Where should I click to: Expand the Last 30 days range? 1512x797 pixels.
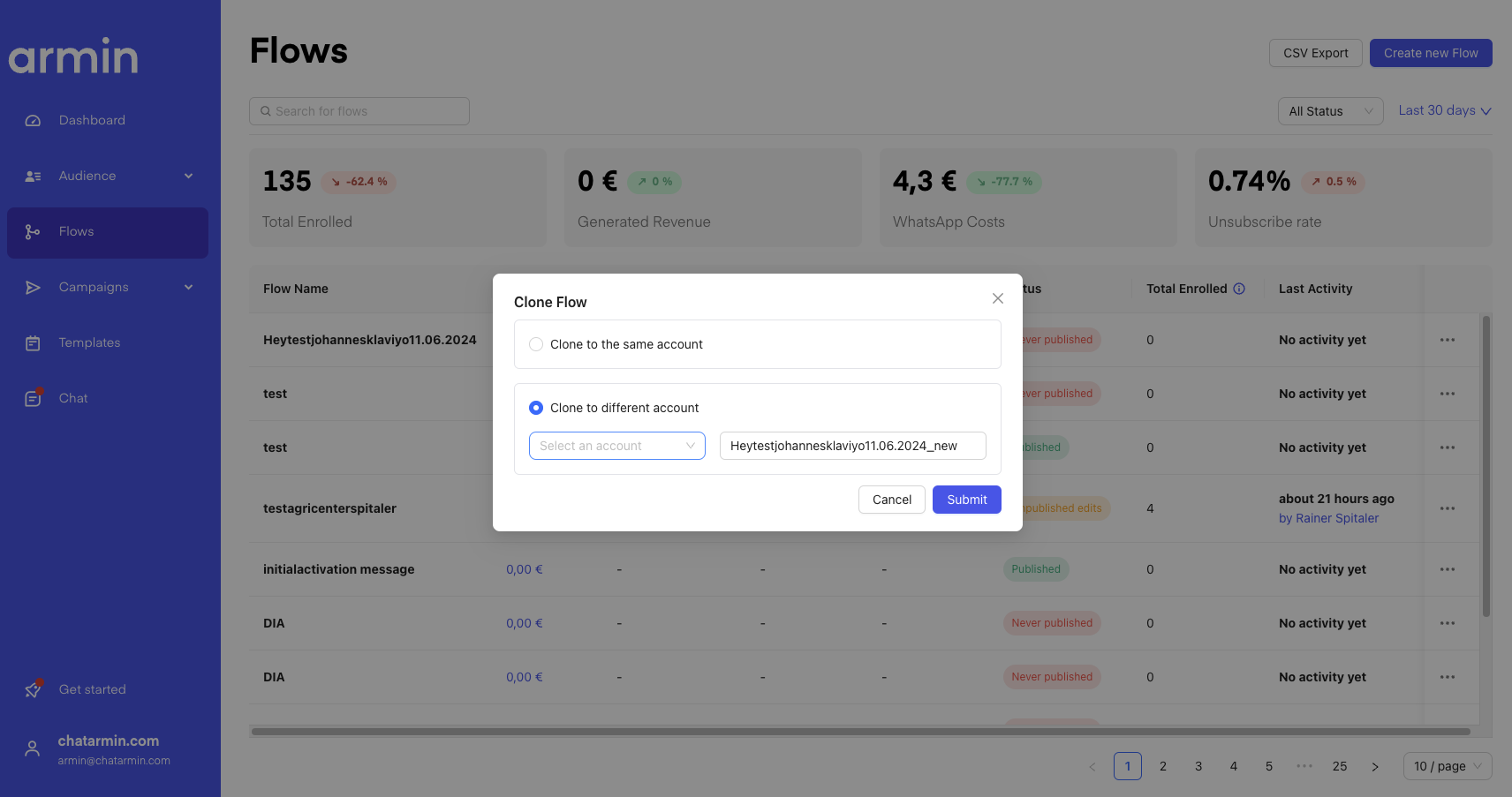tap(1444, 110)
